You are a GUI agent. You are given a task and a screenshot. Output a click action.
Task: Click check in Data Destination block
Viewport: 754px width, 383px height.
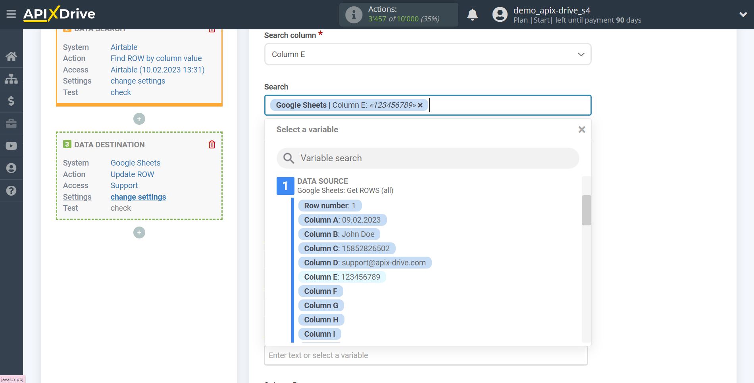[121, 208]
